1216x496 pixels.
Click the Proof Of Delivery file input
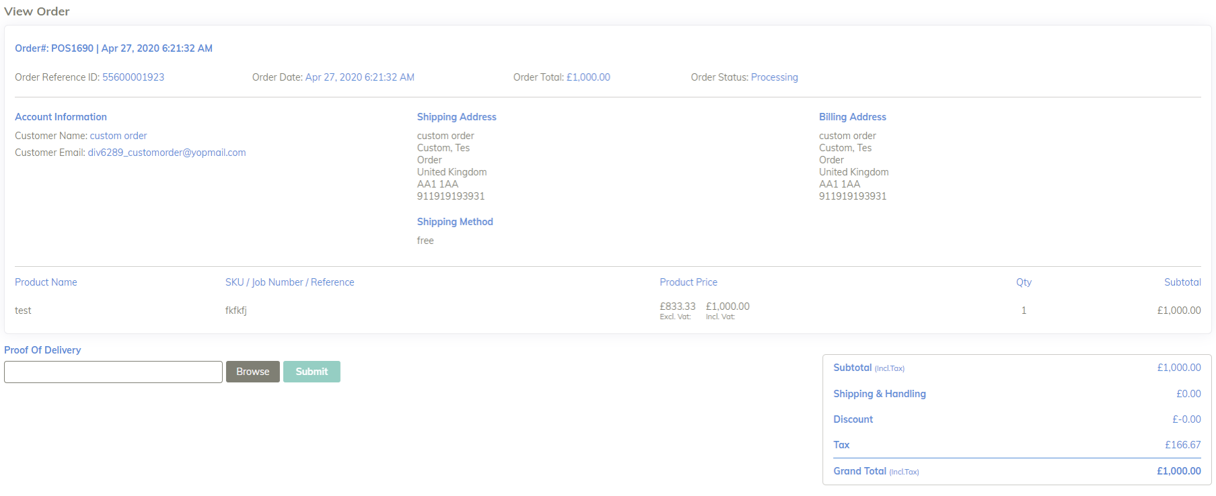(x=113, y=372)
